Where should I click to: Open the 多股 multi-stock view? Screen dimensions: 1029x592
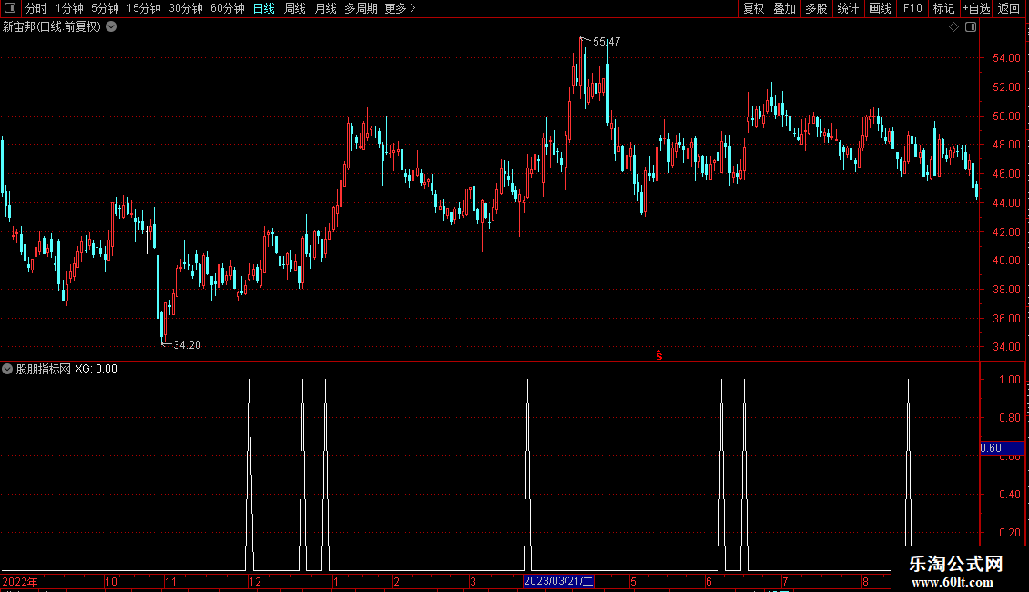(816, 8)
